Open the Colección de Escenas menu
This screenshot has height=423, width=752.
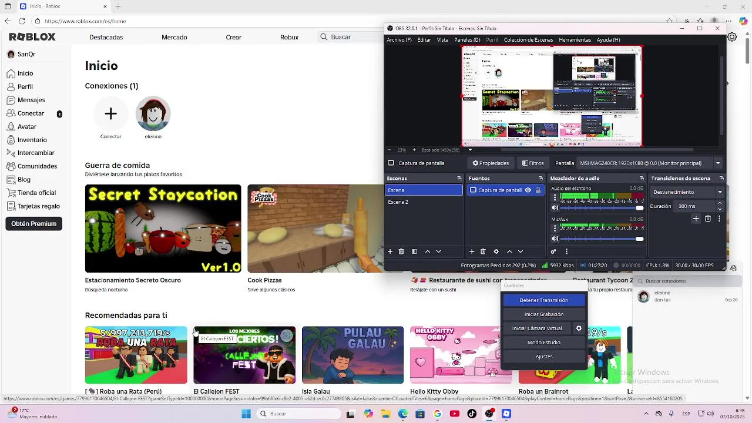tap(528, 40)
